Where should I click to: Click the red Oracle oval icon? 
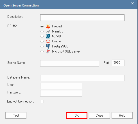(x=48, y=41)
